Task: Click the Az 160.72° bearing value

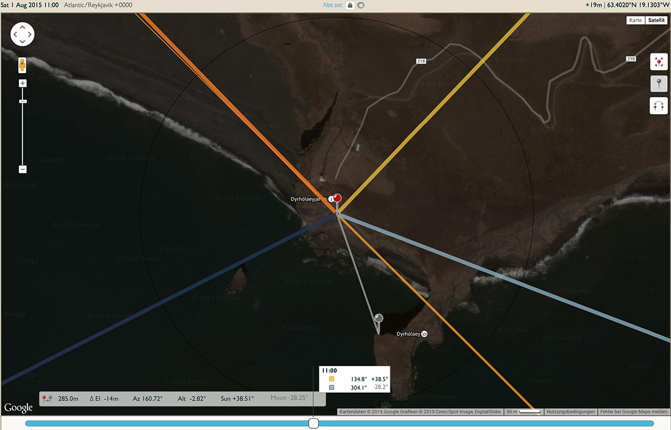Action: (x=148, y=399)
